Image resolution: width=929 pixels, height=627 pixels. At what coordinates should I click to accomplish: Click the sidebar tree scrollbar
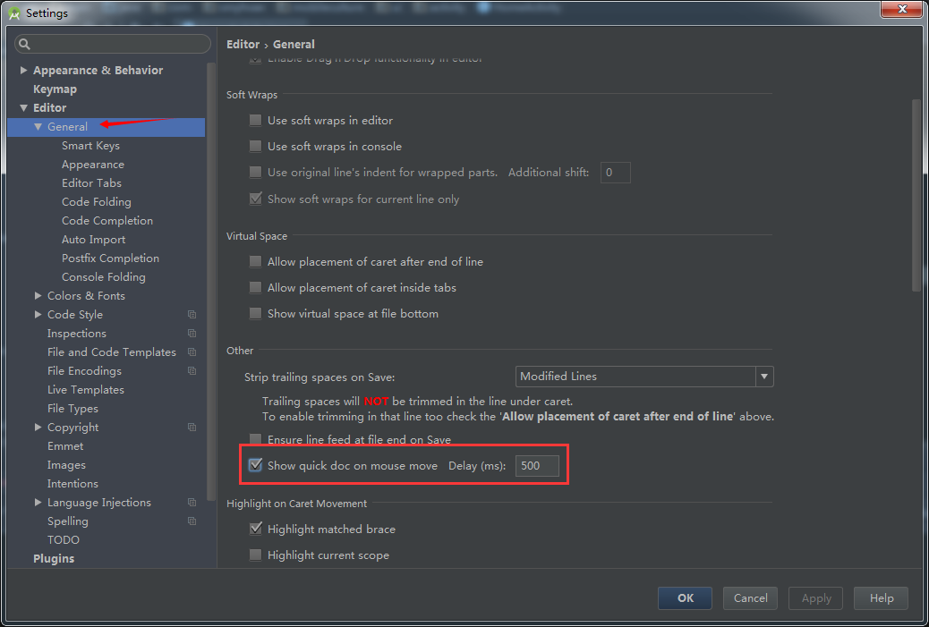211,281
